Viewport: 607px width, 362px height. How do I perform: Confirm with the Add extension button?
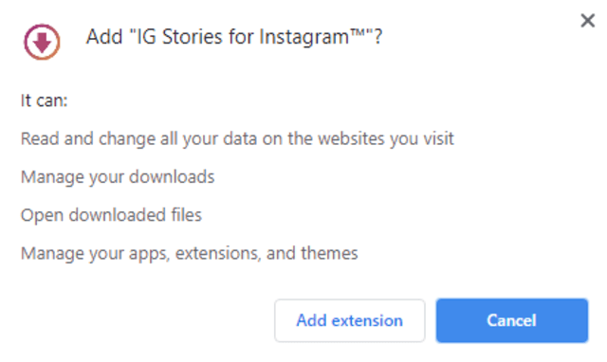click(x=350, y=320)
